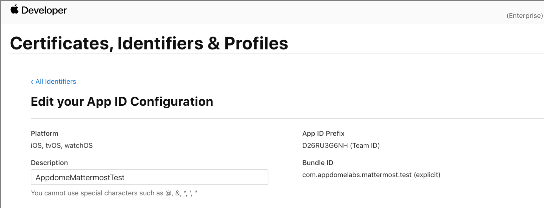Click inside the Description input field
544x208 pixels.
(149, 177)
